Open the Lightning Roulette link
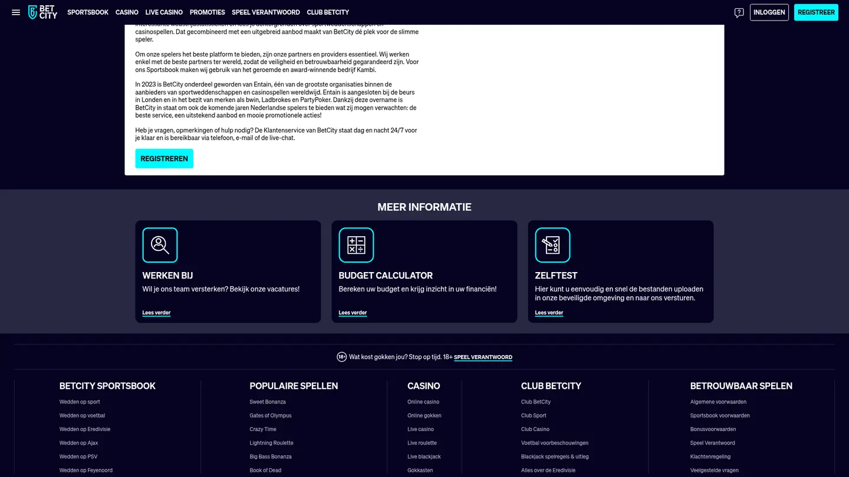Image resolution: width=849 pixels, height=477 pixels. coord(271,443)
